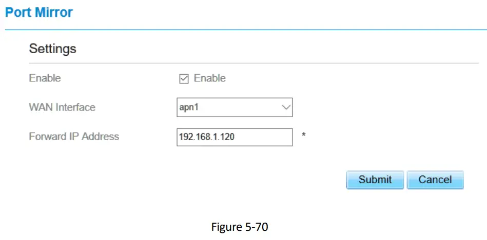This screenshot has width=487, height=240.
Task: Open the WAN Interface dropdown
Action: [x=234, y=108]
